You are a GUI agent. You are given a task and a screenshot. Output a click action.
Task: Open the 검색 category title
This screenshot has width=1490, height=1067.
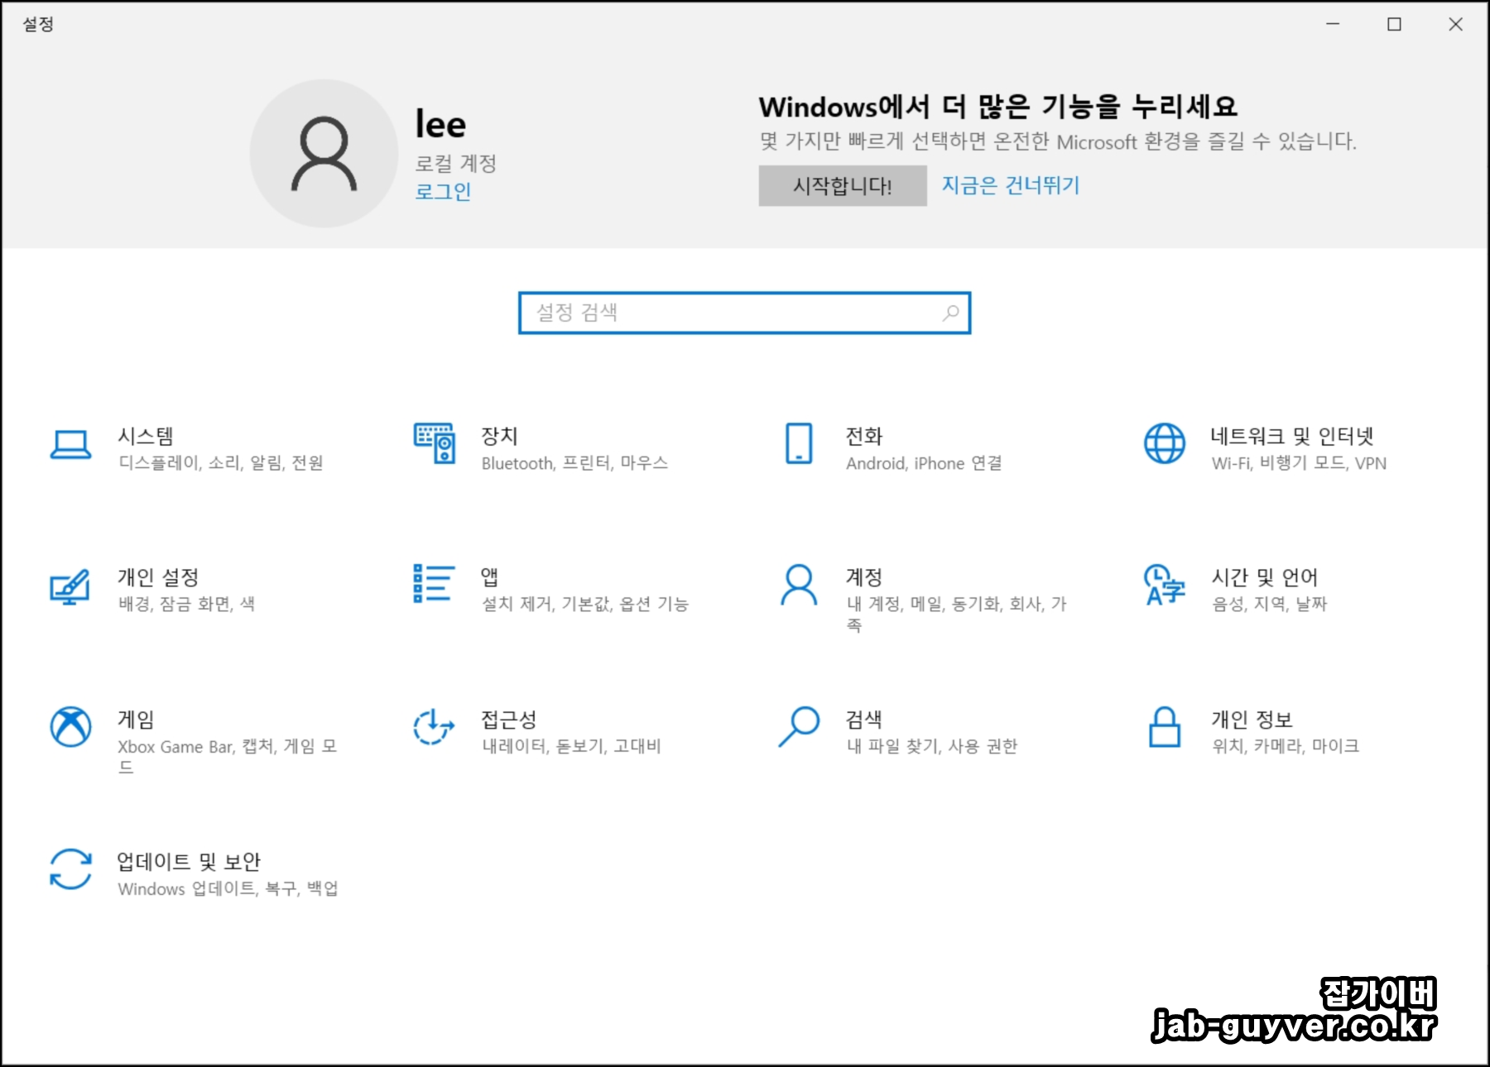[864, 720]
